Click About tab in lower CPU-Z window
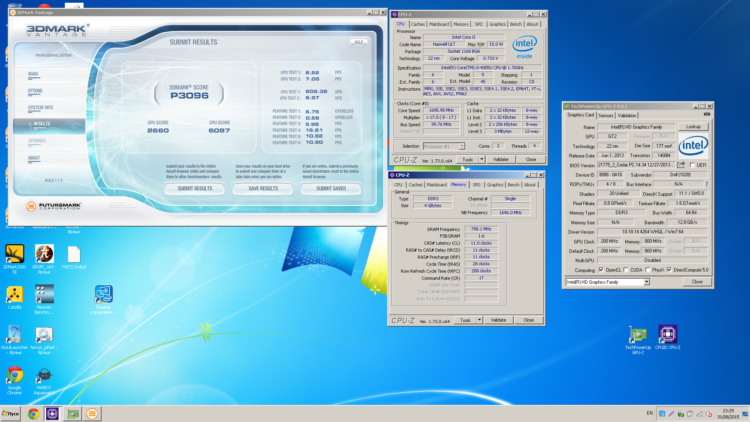The image size is (750, 422). click(530, 185)
